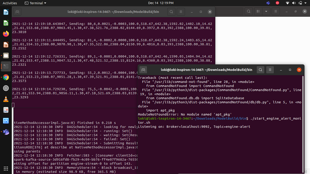Screen dimensions: 310x174
Task: Expand the Terminal app menu in top bar
Action: click(x=35, y=3)
